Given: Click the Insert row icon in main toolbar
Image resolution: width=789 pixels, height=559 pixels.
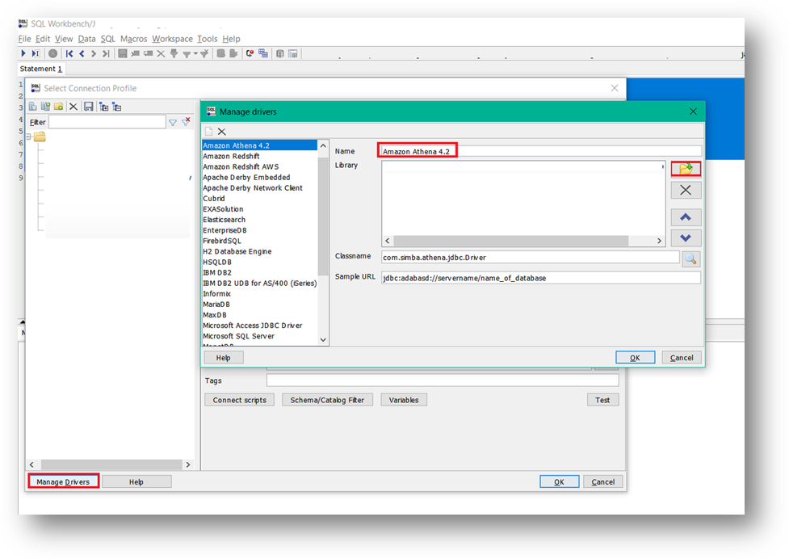Looking at the screenshot, I should (136, 53).
